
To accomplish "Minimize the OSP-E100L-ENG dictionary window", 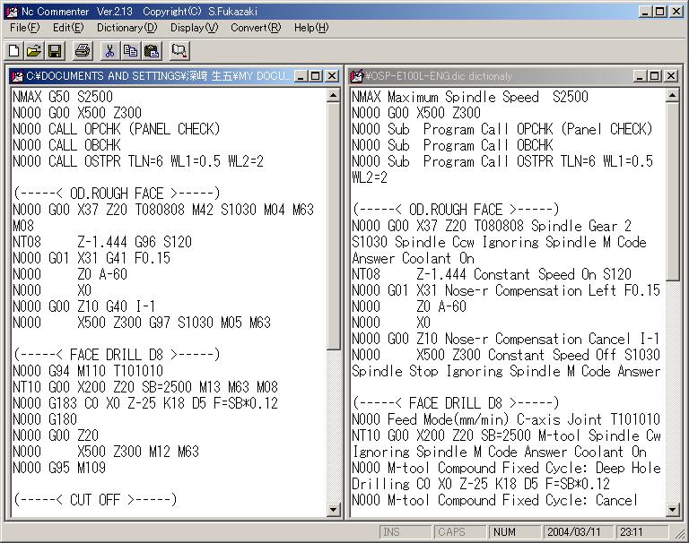I will click(640, 76).
